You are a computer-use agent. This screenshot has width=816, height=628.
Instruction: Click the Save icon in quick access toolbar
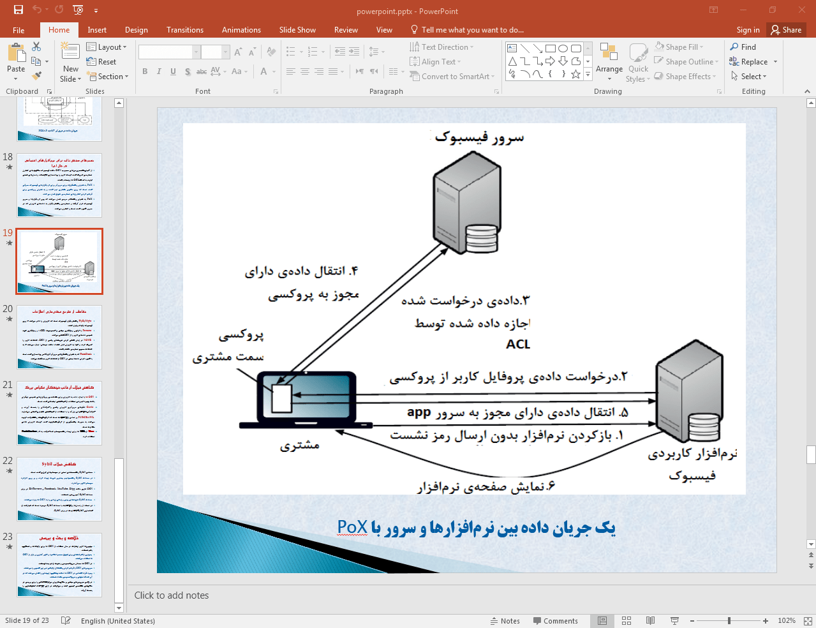coord(18,10)
